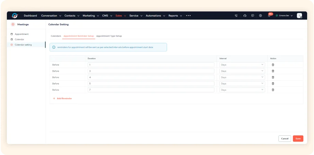Click the duration field containing 3
Image resolution: width=314 pixels, height=155 pixels.
(151, 71)
